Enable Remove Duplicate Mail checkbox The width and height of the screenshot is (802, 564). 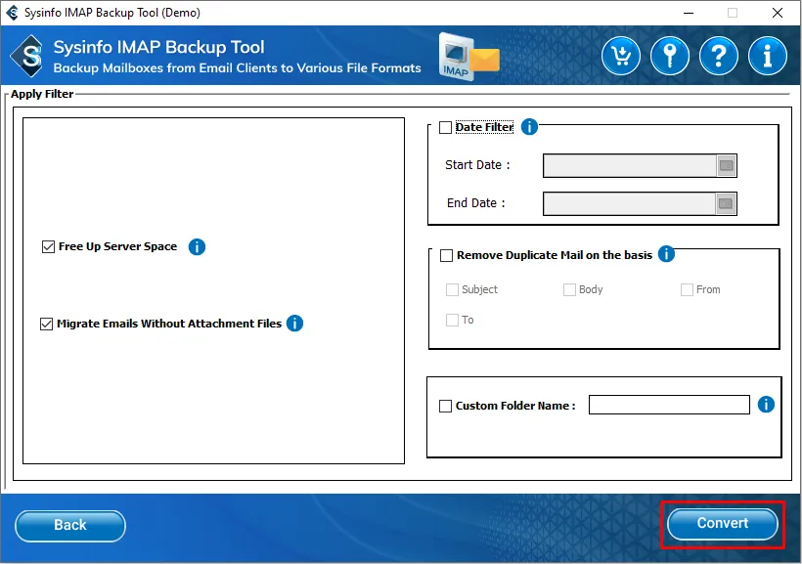[447, 256]
